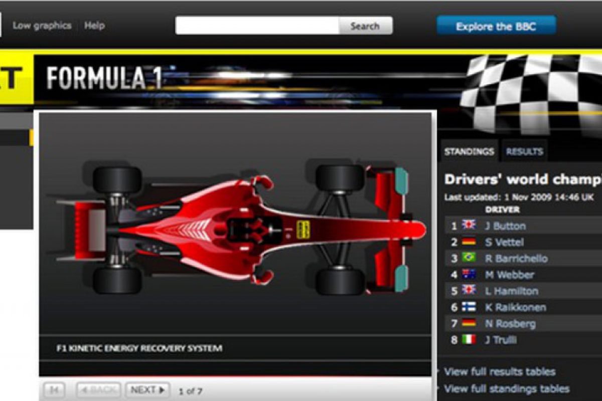This screenshot has height=401, width=602.
Task: Jump to first slide with rewind button
Action: pos(55,390)
